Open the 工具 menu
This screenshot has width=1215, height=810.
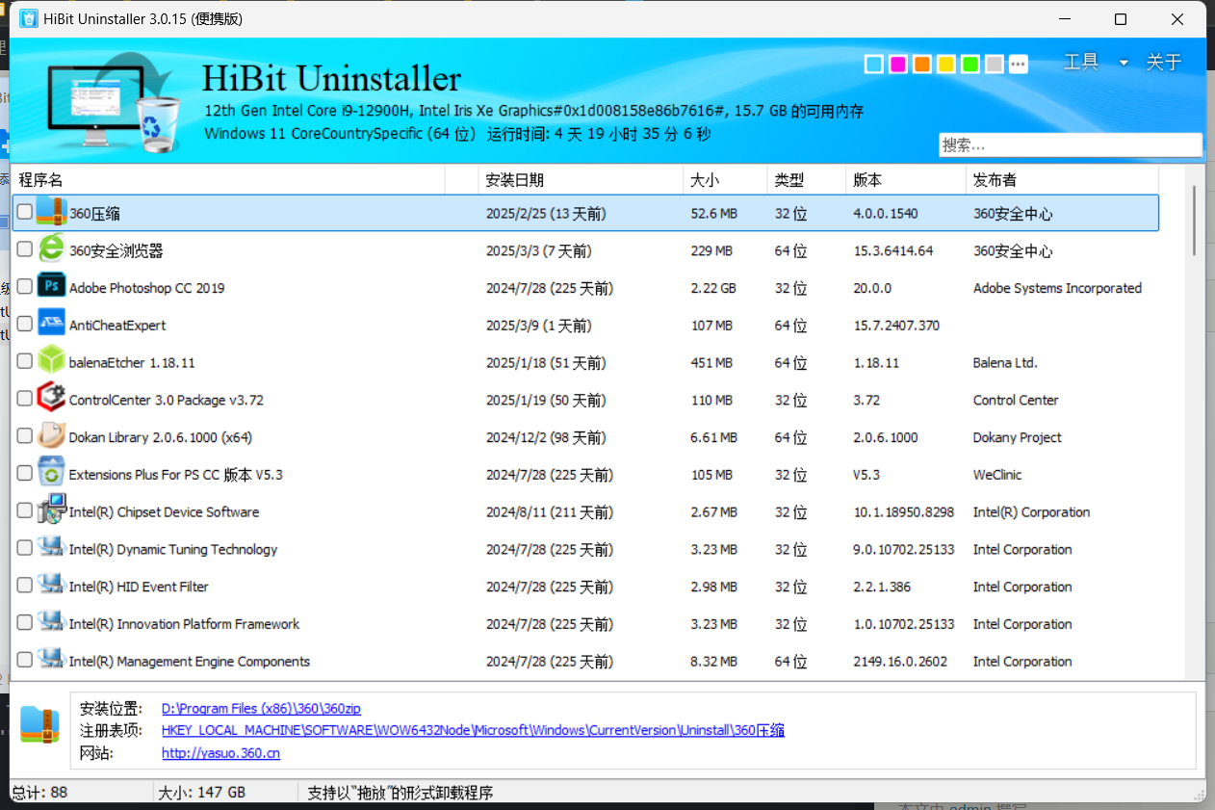(x=1080, y=62)
